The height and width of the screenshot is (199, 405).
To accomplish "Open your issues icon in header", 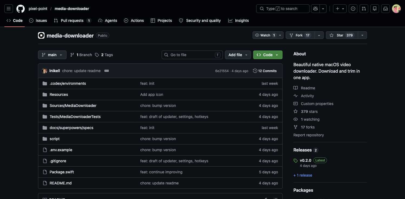I will [353, 9].
